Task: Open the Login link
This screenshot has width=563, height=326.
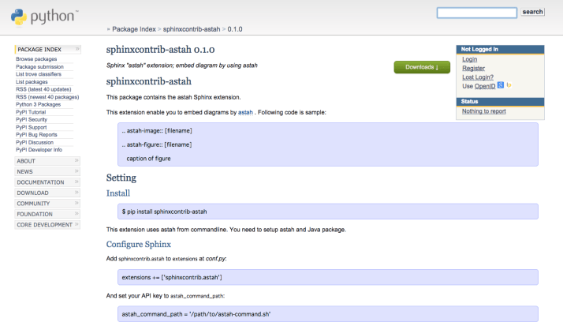Action: 469,59
